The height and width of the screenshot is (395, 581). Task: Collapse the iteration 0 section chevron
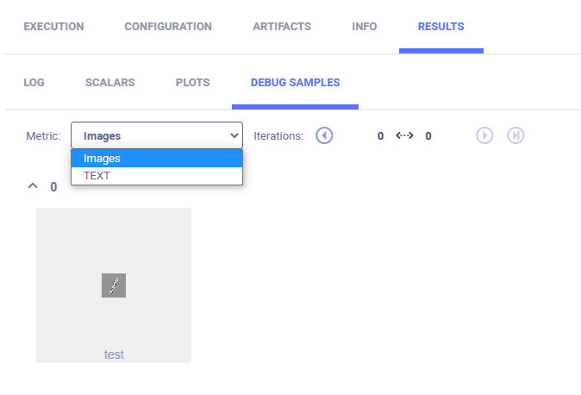33,185
